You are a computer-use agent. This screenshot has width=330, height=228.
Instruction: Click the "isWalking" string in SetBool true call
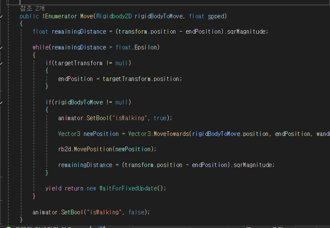[130, 118]
